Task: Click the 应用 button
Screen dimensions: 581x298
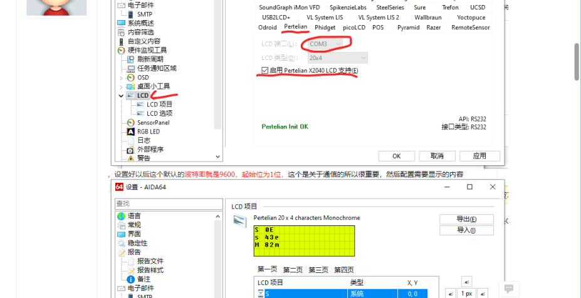Action: click(479, 157)
